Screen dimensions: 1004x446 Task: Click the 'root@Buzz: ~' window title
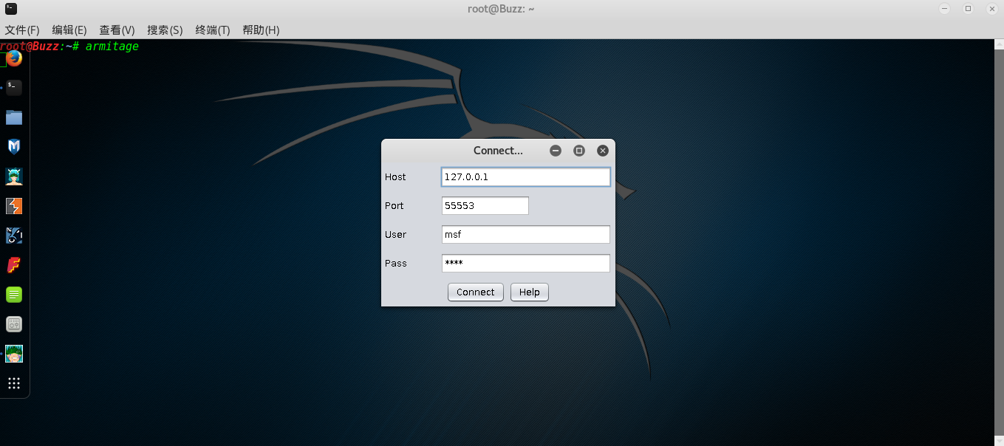coord(501,9)
